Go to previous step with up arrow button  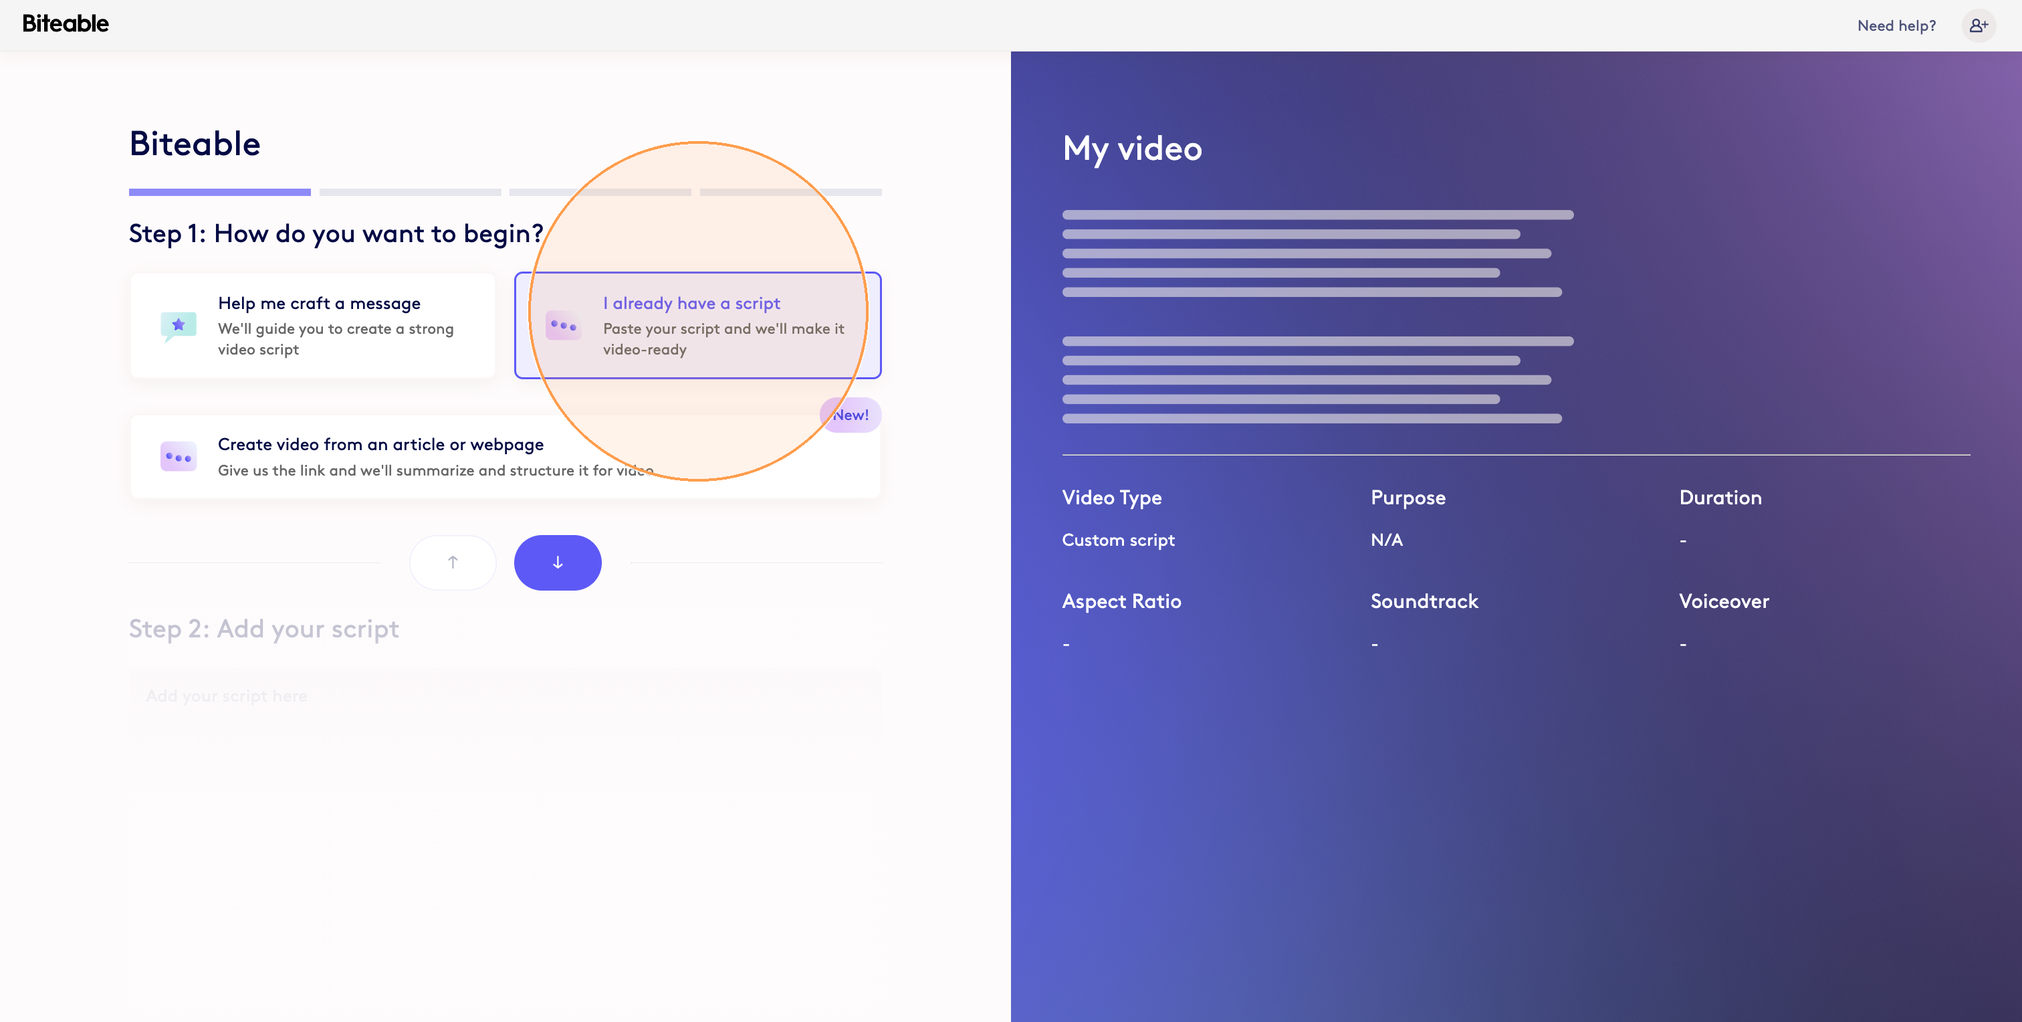(453, 562)
